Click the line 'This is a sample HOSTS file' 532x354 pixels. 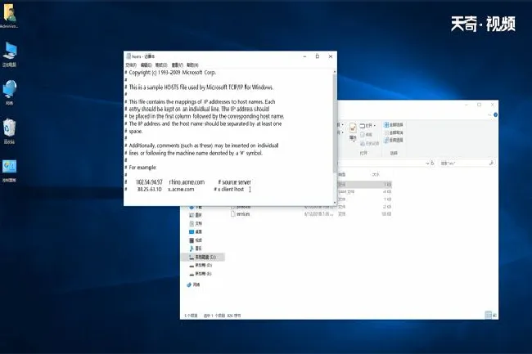pos(201,87)
